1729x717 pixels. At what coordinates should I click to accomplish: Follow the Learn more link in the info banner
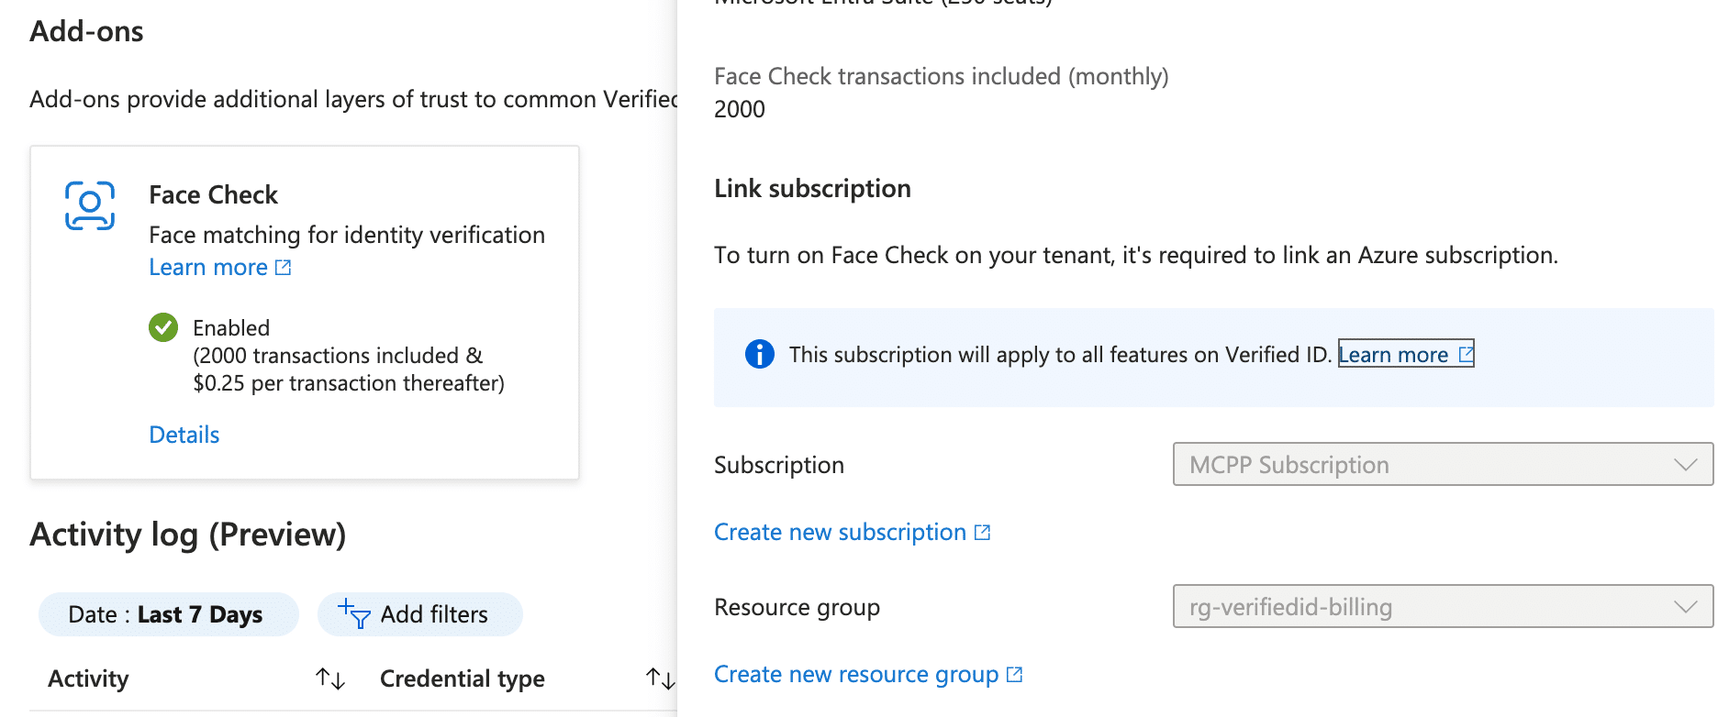click(1393, 355)
